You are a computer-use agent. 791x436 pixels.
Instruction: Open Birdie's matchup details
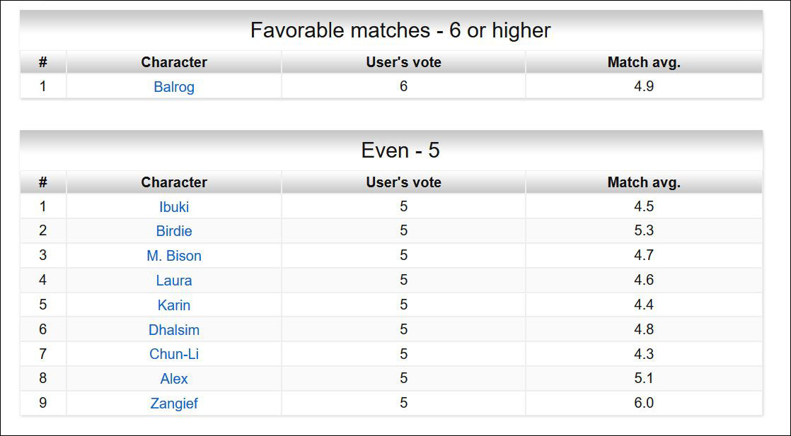coord(173,231)
